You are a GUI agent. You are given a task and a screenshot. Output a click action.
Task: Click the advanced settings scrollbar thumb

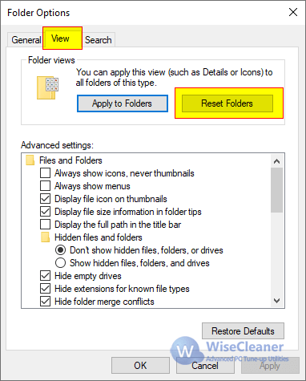pyautogui.click(x=277, y=190)
